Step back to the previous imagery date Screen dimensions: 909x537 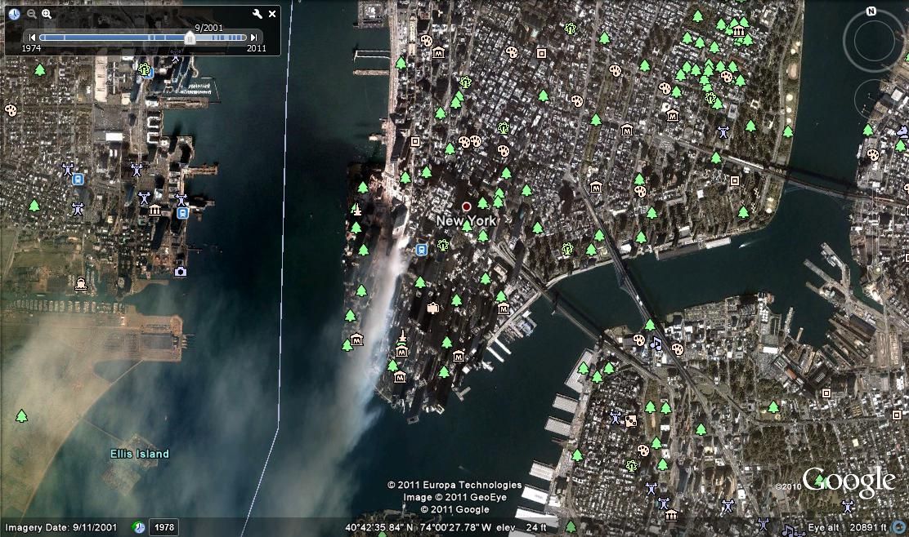pos(33,38)
